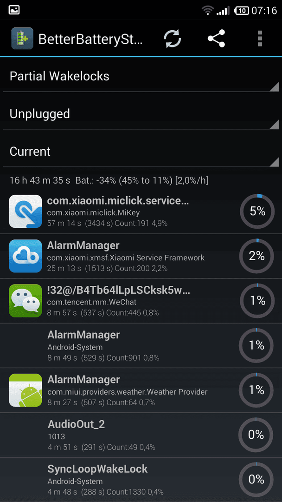Tap the refresh icon in the action bar

[173, 39]
